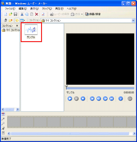
Task: Create a new project with the blank page icon
Action: pos(6,14)
